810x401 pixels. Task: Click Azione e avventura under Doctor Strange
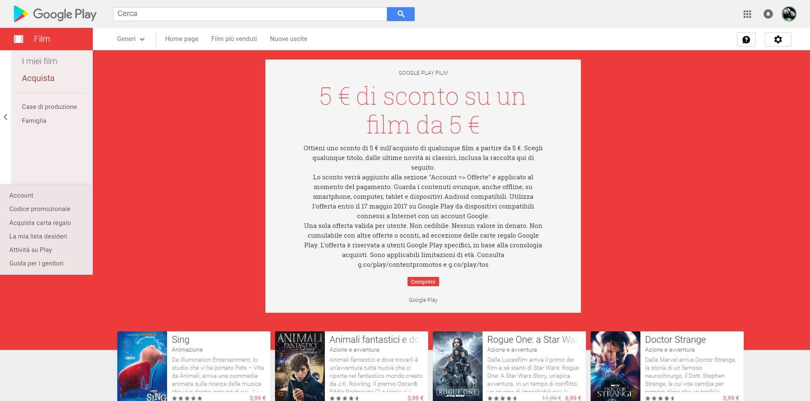coord(670,350)
